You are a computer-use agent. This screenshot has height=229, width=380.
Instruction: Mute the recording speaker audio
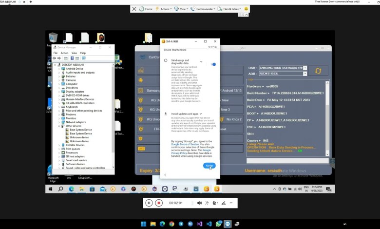coord(199,203)
